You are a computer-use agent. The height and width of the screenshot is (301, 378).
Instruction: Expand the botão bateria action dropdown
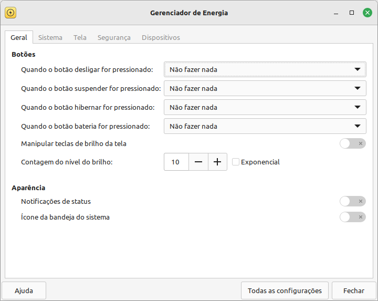coord(265,126)
